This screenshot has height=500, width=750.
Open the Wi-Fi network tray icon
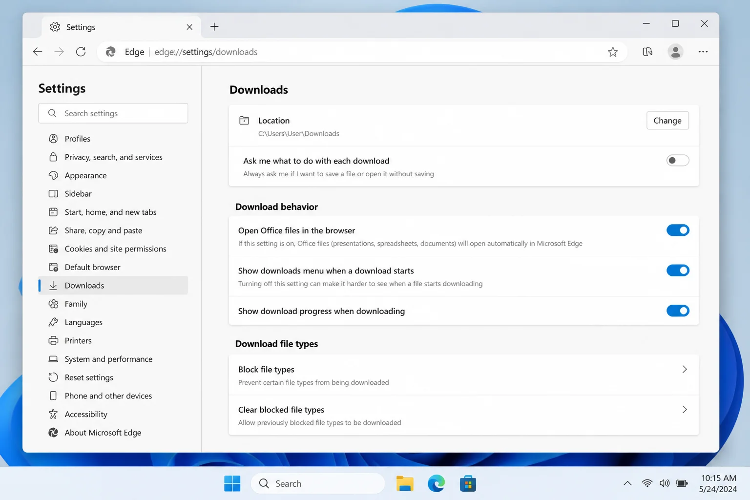click(647, 483)
